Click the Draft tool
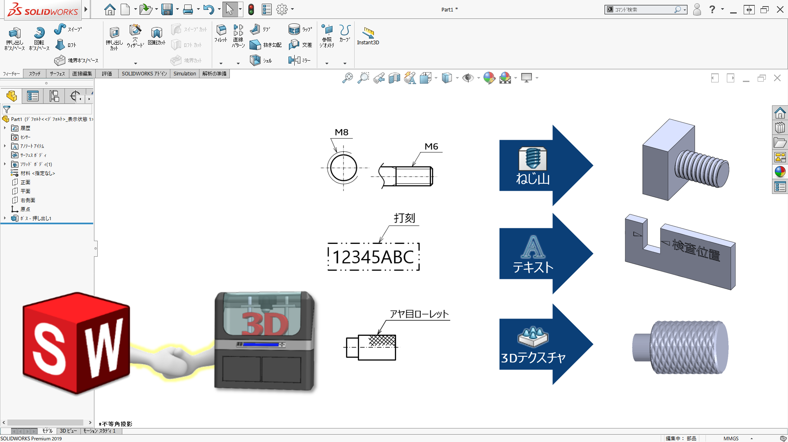The width and height of the screenshot is (788, 442). click(266, 45)
